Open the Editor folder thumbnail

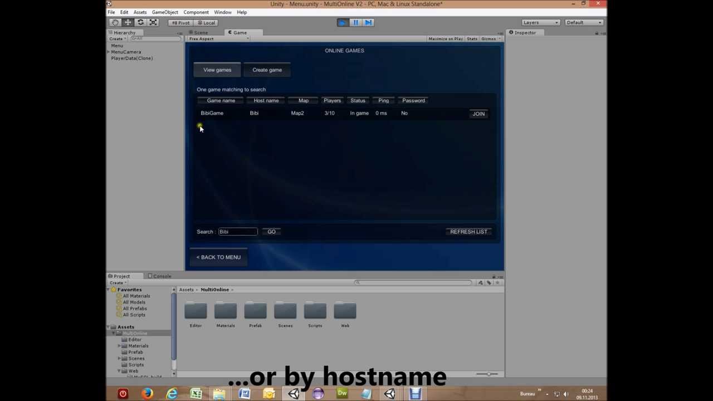click(196, 311)
